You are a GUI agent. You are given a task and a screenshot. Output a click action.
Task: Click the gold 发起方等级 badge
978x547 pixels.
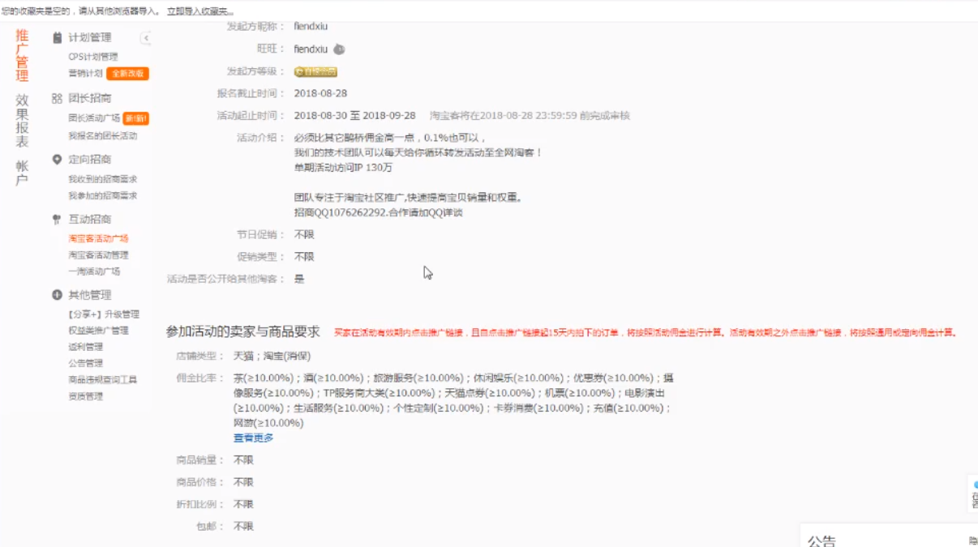(x=315, y=72)
